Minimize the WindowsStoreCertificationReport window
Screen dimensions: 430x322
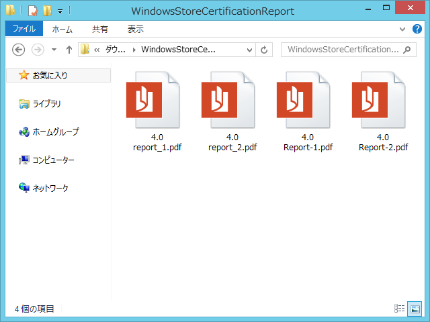pos(368,9)
